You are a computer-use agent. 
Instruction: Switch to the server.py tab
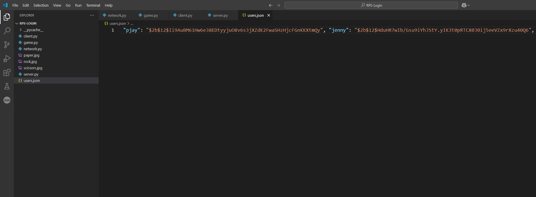pos(221,15)
